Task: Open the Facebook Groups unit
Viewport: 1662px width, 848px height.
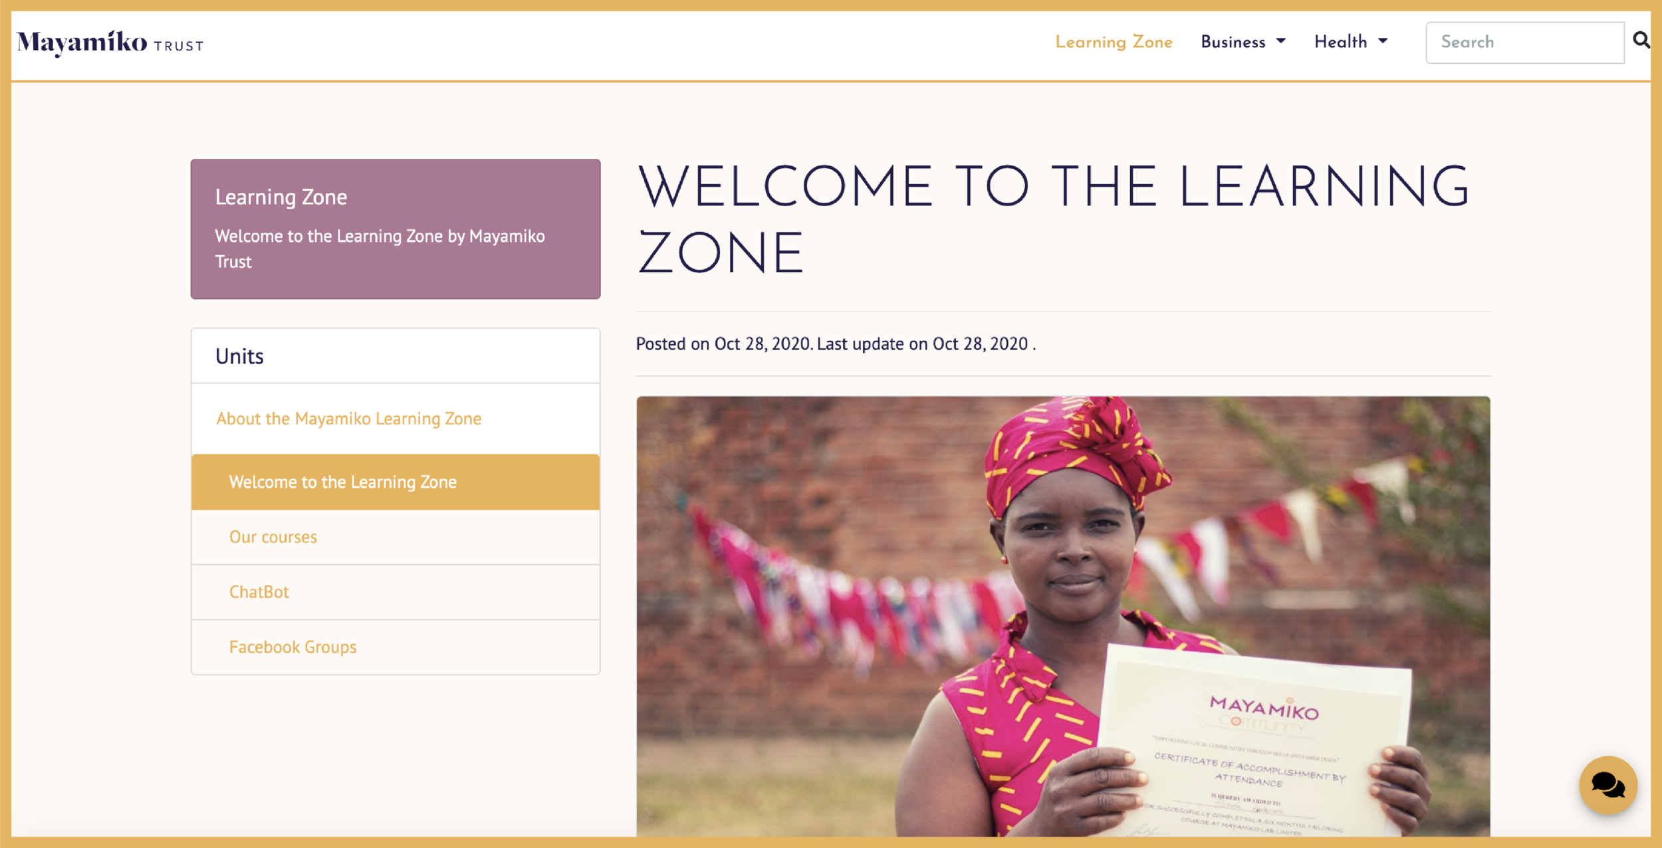Action: click(x=396, y=647)
